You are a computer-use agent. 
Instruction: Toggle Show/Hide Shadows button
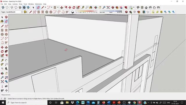pyautogui.click(x=72, y=12)
